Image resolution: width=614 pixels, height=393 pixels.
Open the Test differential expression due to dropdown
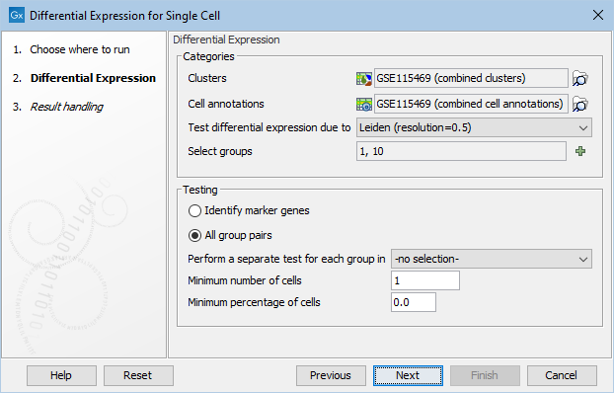(474, 127)
